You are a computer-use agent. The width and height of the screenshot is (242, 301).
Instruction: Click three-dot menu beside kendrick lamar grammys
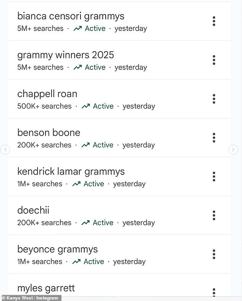click(214, 176)
